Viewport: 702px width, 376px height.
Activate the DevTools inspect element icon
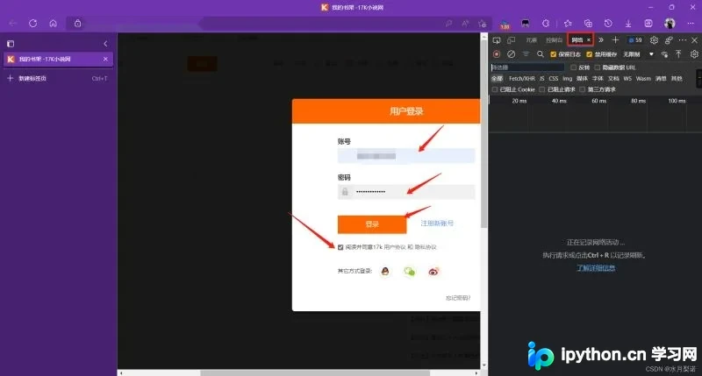pyautogui.click(x=497, y=40)
